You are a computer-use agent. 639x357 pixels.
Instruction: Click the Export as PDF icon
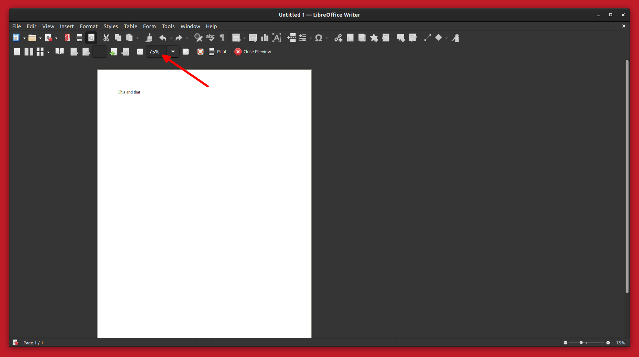click(x=68, y=38)
